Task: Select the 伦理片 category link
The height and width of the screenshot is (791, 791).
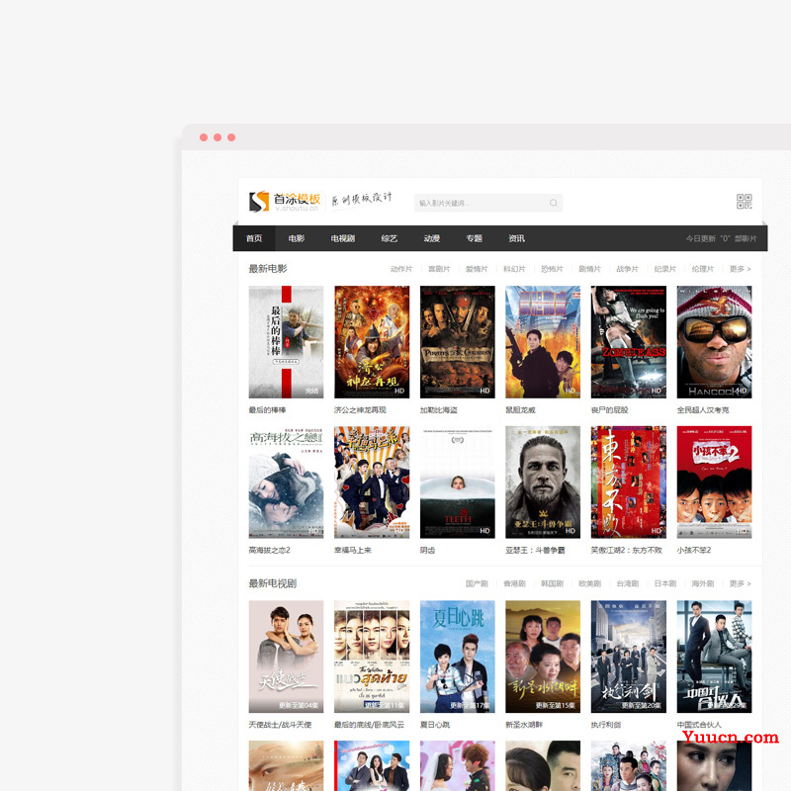Action: 703,269
